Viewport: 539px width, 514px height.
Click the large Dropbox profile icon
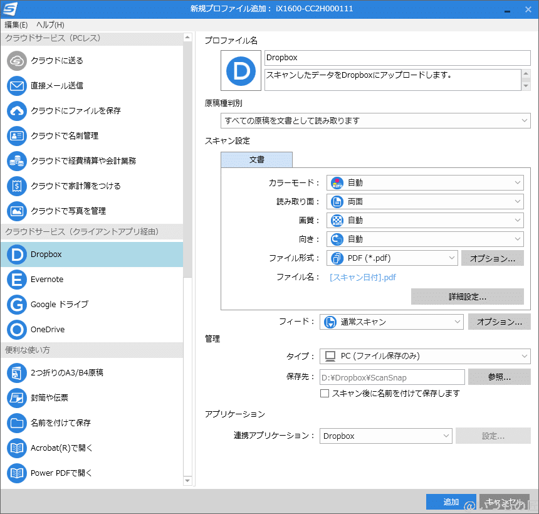[x=241, y=71]
